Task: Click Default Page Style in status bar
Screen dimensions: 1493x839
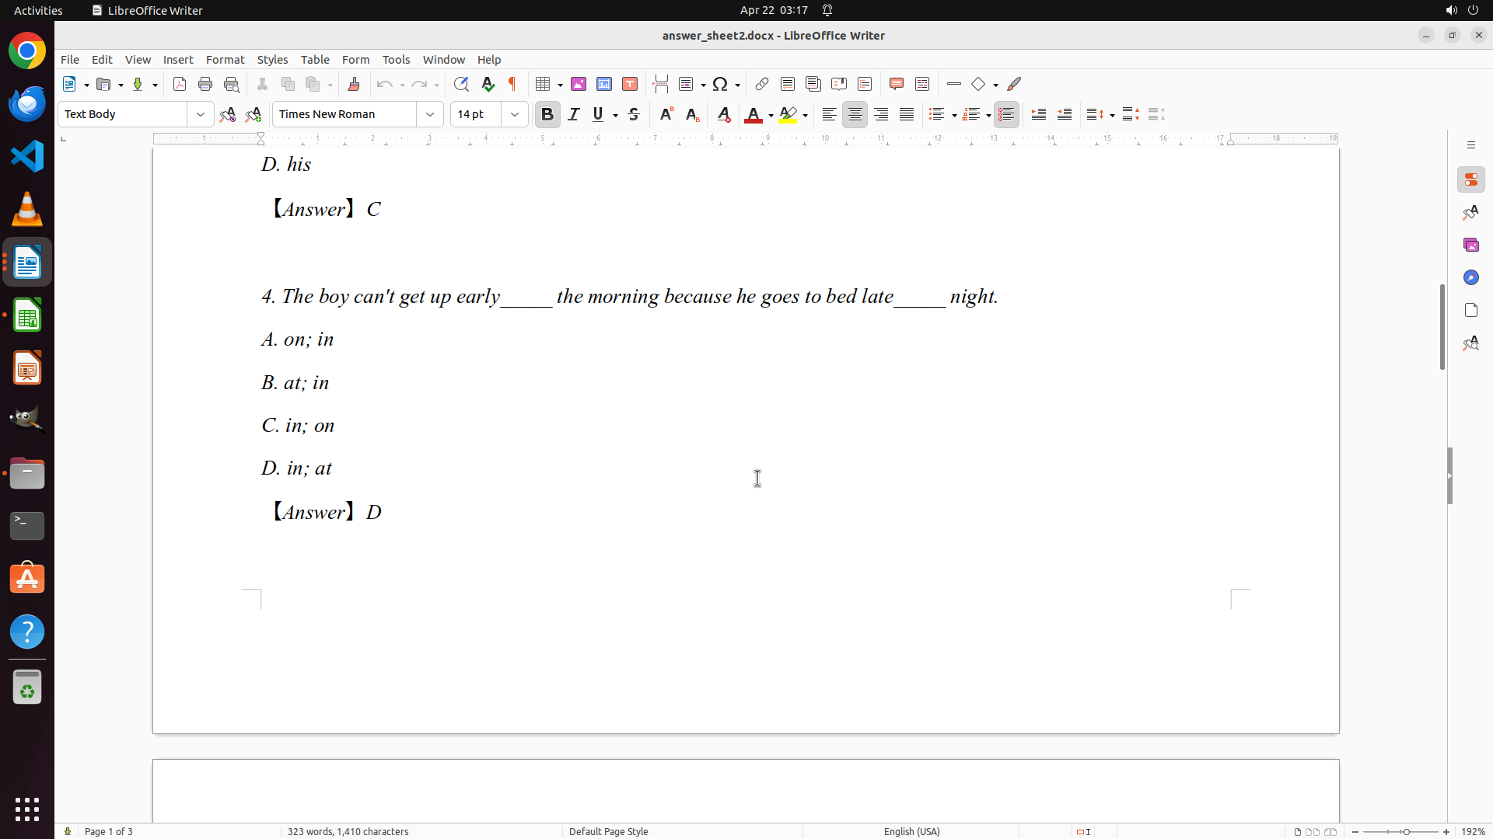Action: coord(608,831)
